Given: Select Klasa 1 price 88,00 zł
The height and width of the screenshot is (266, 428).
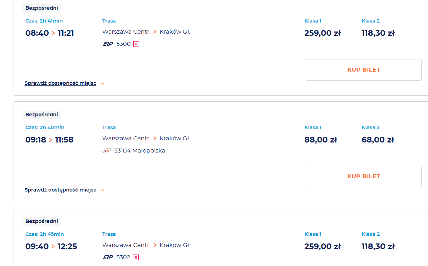Looking at the screenshot, I should click(320, 140).
